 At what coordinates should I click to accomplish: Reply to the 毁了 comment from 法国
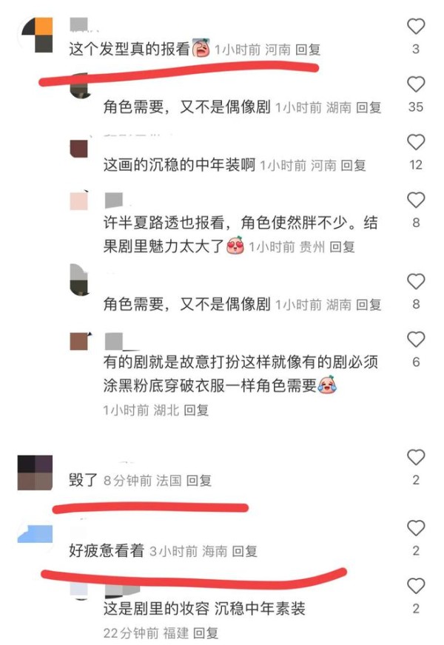click(199, 481)
